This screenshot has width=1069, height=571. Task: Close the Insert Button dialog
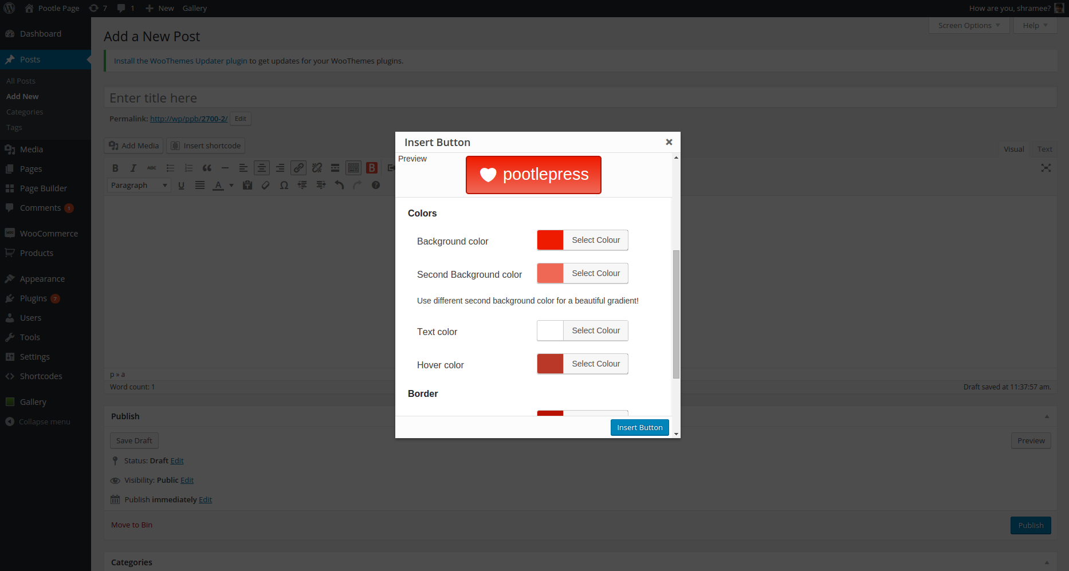tap(669, 142)
